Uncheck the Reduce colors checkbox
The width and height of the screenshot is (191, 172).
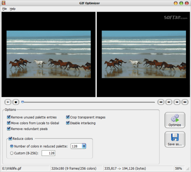tap(11, 139)
